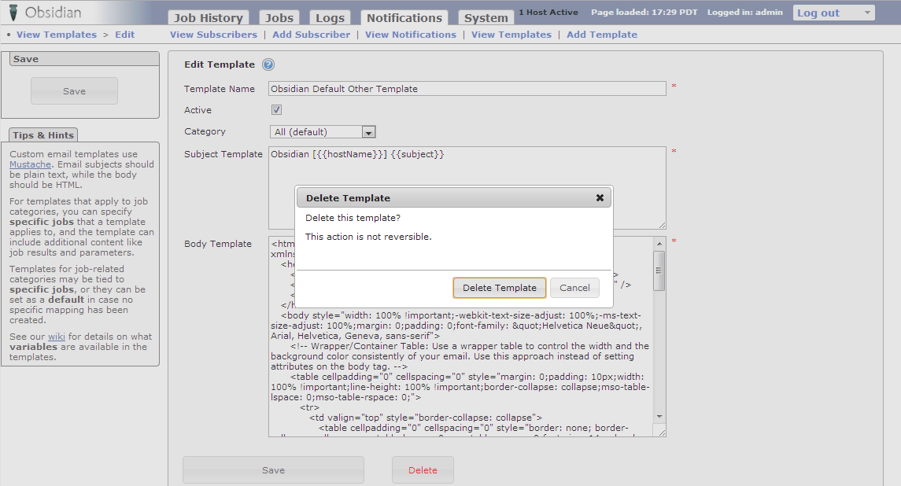This screenshot has width=901, height=486.
Task: Click the Template Name input field
Action: click(x=467, y=89)
